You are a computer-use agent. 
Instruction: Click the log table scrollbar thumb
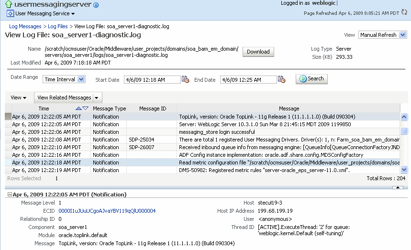click(x=404, y=130)
